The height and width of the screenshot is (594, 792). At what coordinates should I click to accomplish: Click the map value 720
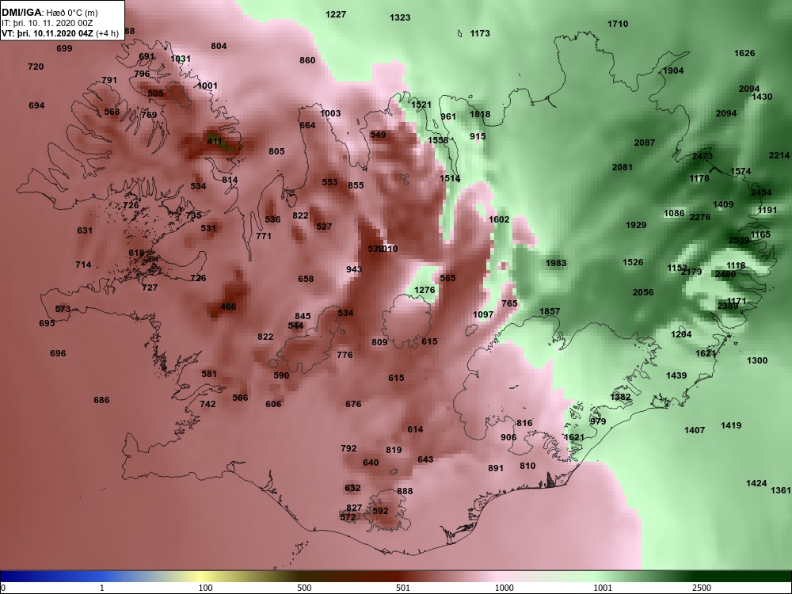pyautogui.click(x=36, y=67)
